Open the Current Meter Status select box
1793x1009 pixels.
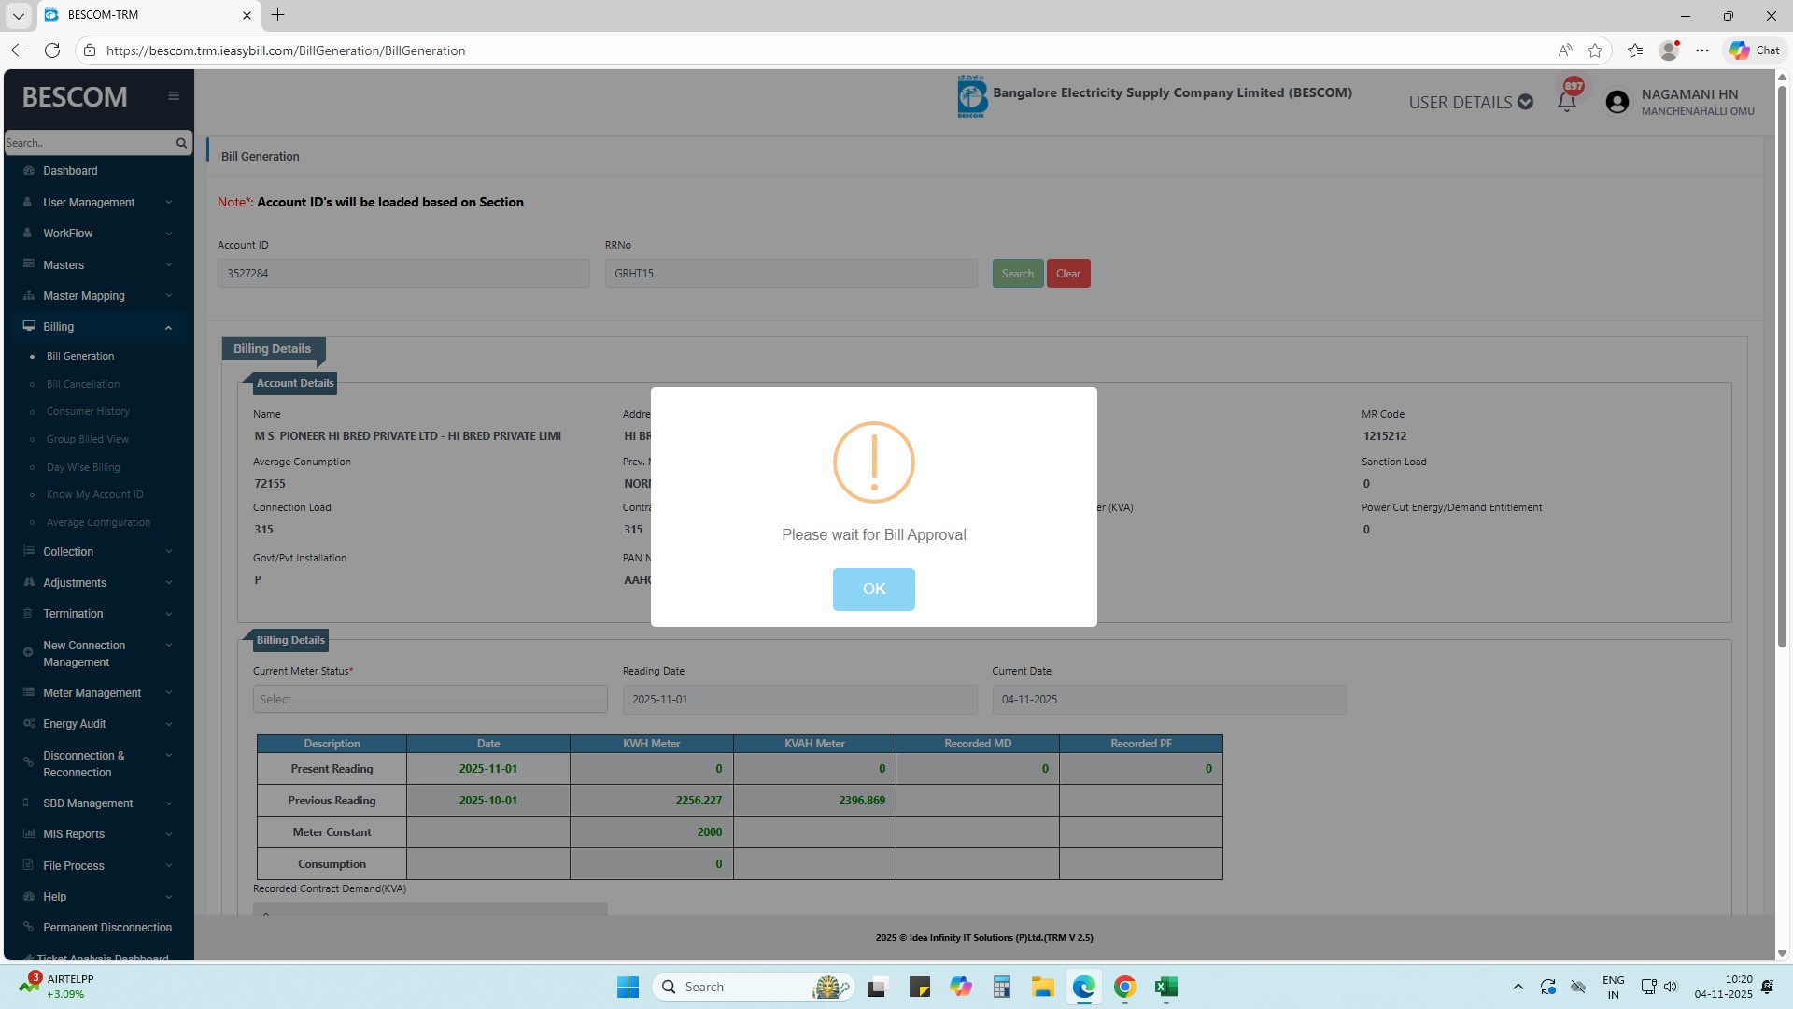pyautogui.click(x=430, y=699)
